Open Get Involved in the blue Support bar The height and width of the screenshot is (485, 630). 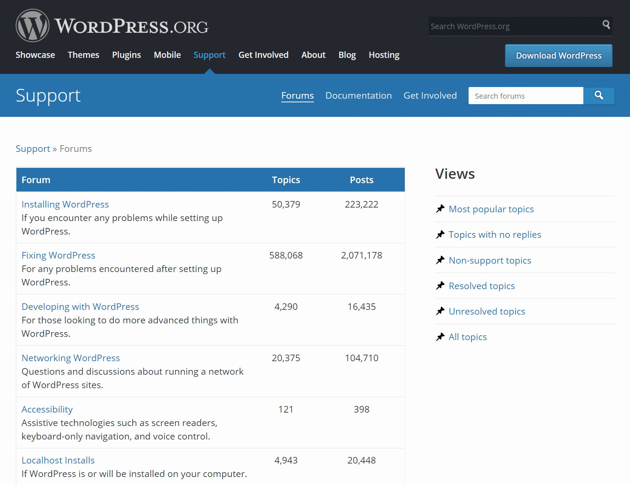pos(430,95)
